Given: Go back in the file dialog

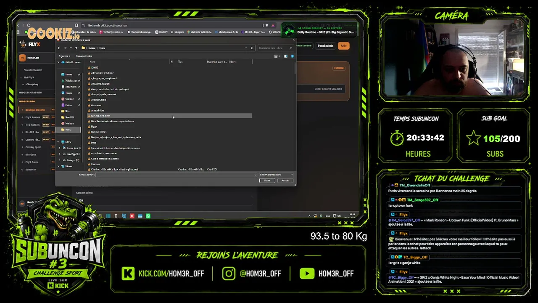Looking at the screenshot, I should pos(59,48).
